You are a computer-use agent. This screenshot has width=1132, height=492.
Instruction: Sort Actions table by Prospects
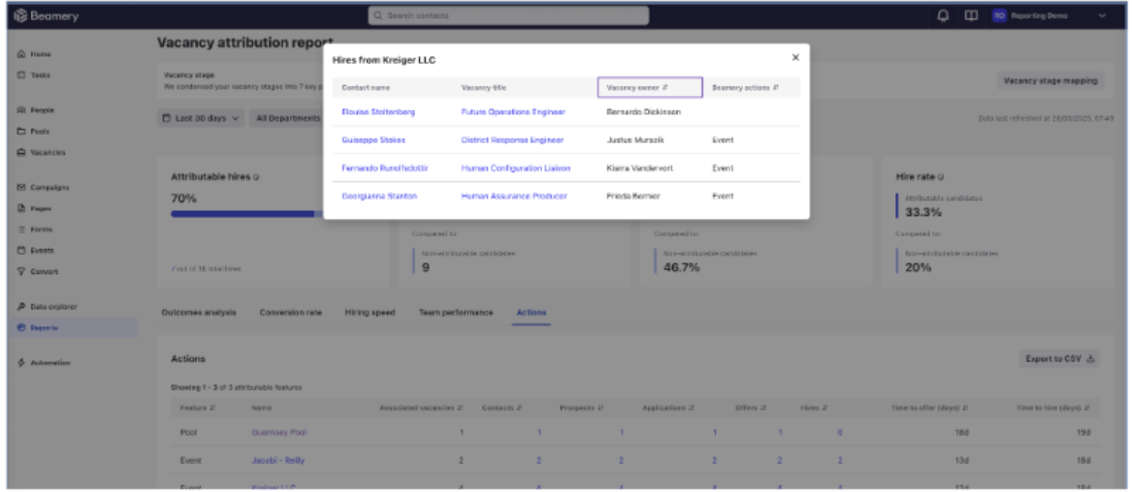coord(581,408)
